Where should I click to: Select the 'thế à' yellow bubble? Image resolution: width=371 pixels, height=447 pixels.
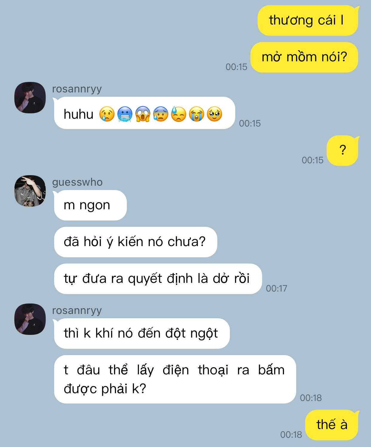pyautogui.click(x=332, y=425)
